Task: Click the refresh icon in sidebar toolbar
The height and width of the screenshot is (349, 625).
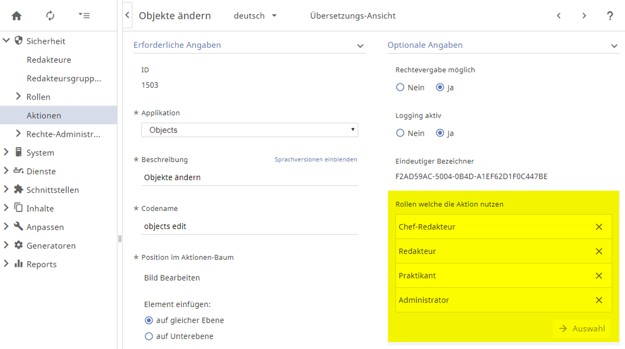Action: pyautogui.click(x=50, y=16)
